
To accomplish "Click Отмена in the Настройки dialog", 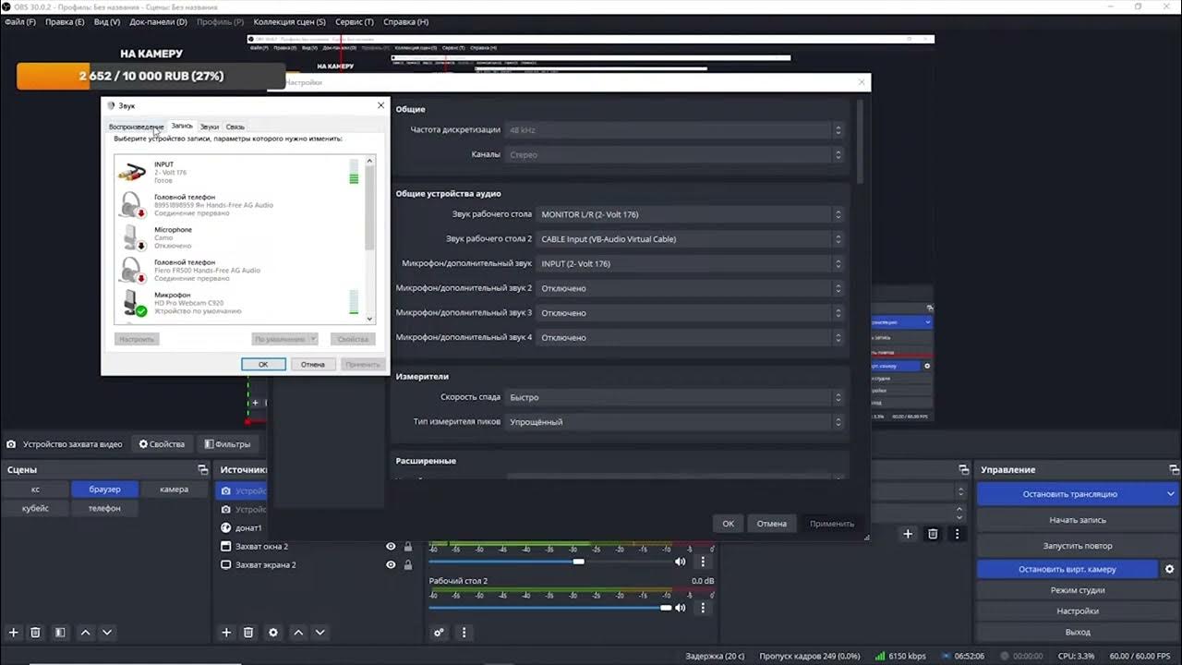I will click(x=772, y=524).
